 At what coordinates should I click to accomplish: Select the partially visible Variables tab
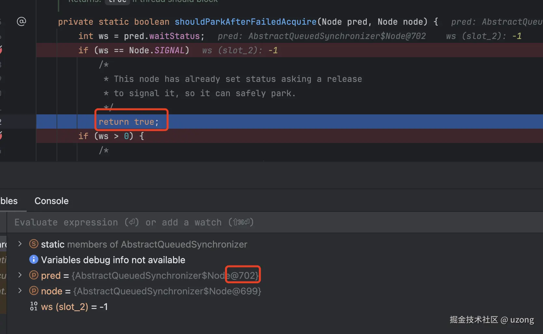tap(9, 201)
